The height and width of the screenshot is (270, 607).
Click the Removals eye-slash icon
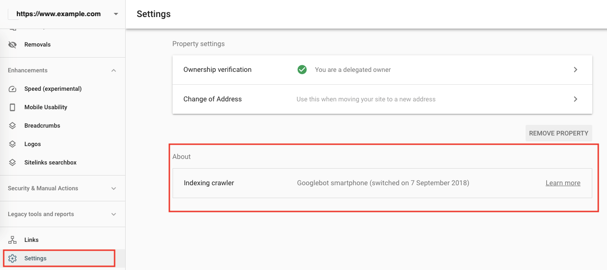click(13, 45)
